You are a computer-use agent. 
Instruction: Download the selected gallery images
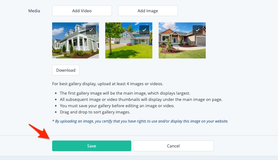click(66, 70)
